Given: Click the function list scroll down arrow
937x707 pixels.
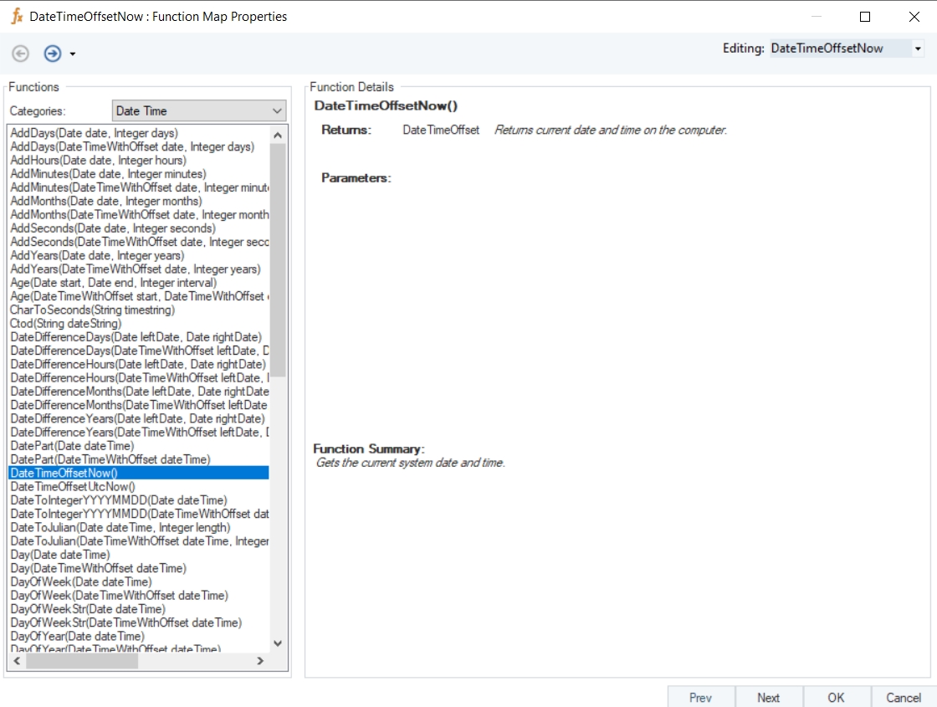Looking at the screenshot, I should pos(277,643).
